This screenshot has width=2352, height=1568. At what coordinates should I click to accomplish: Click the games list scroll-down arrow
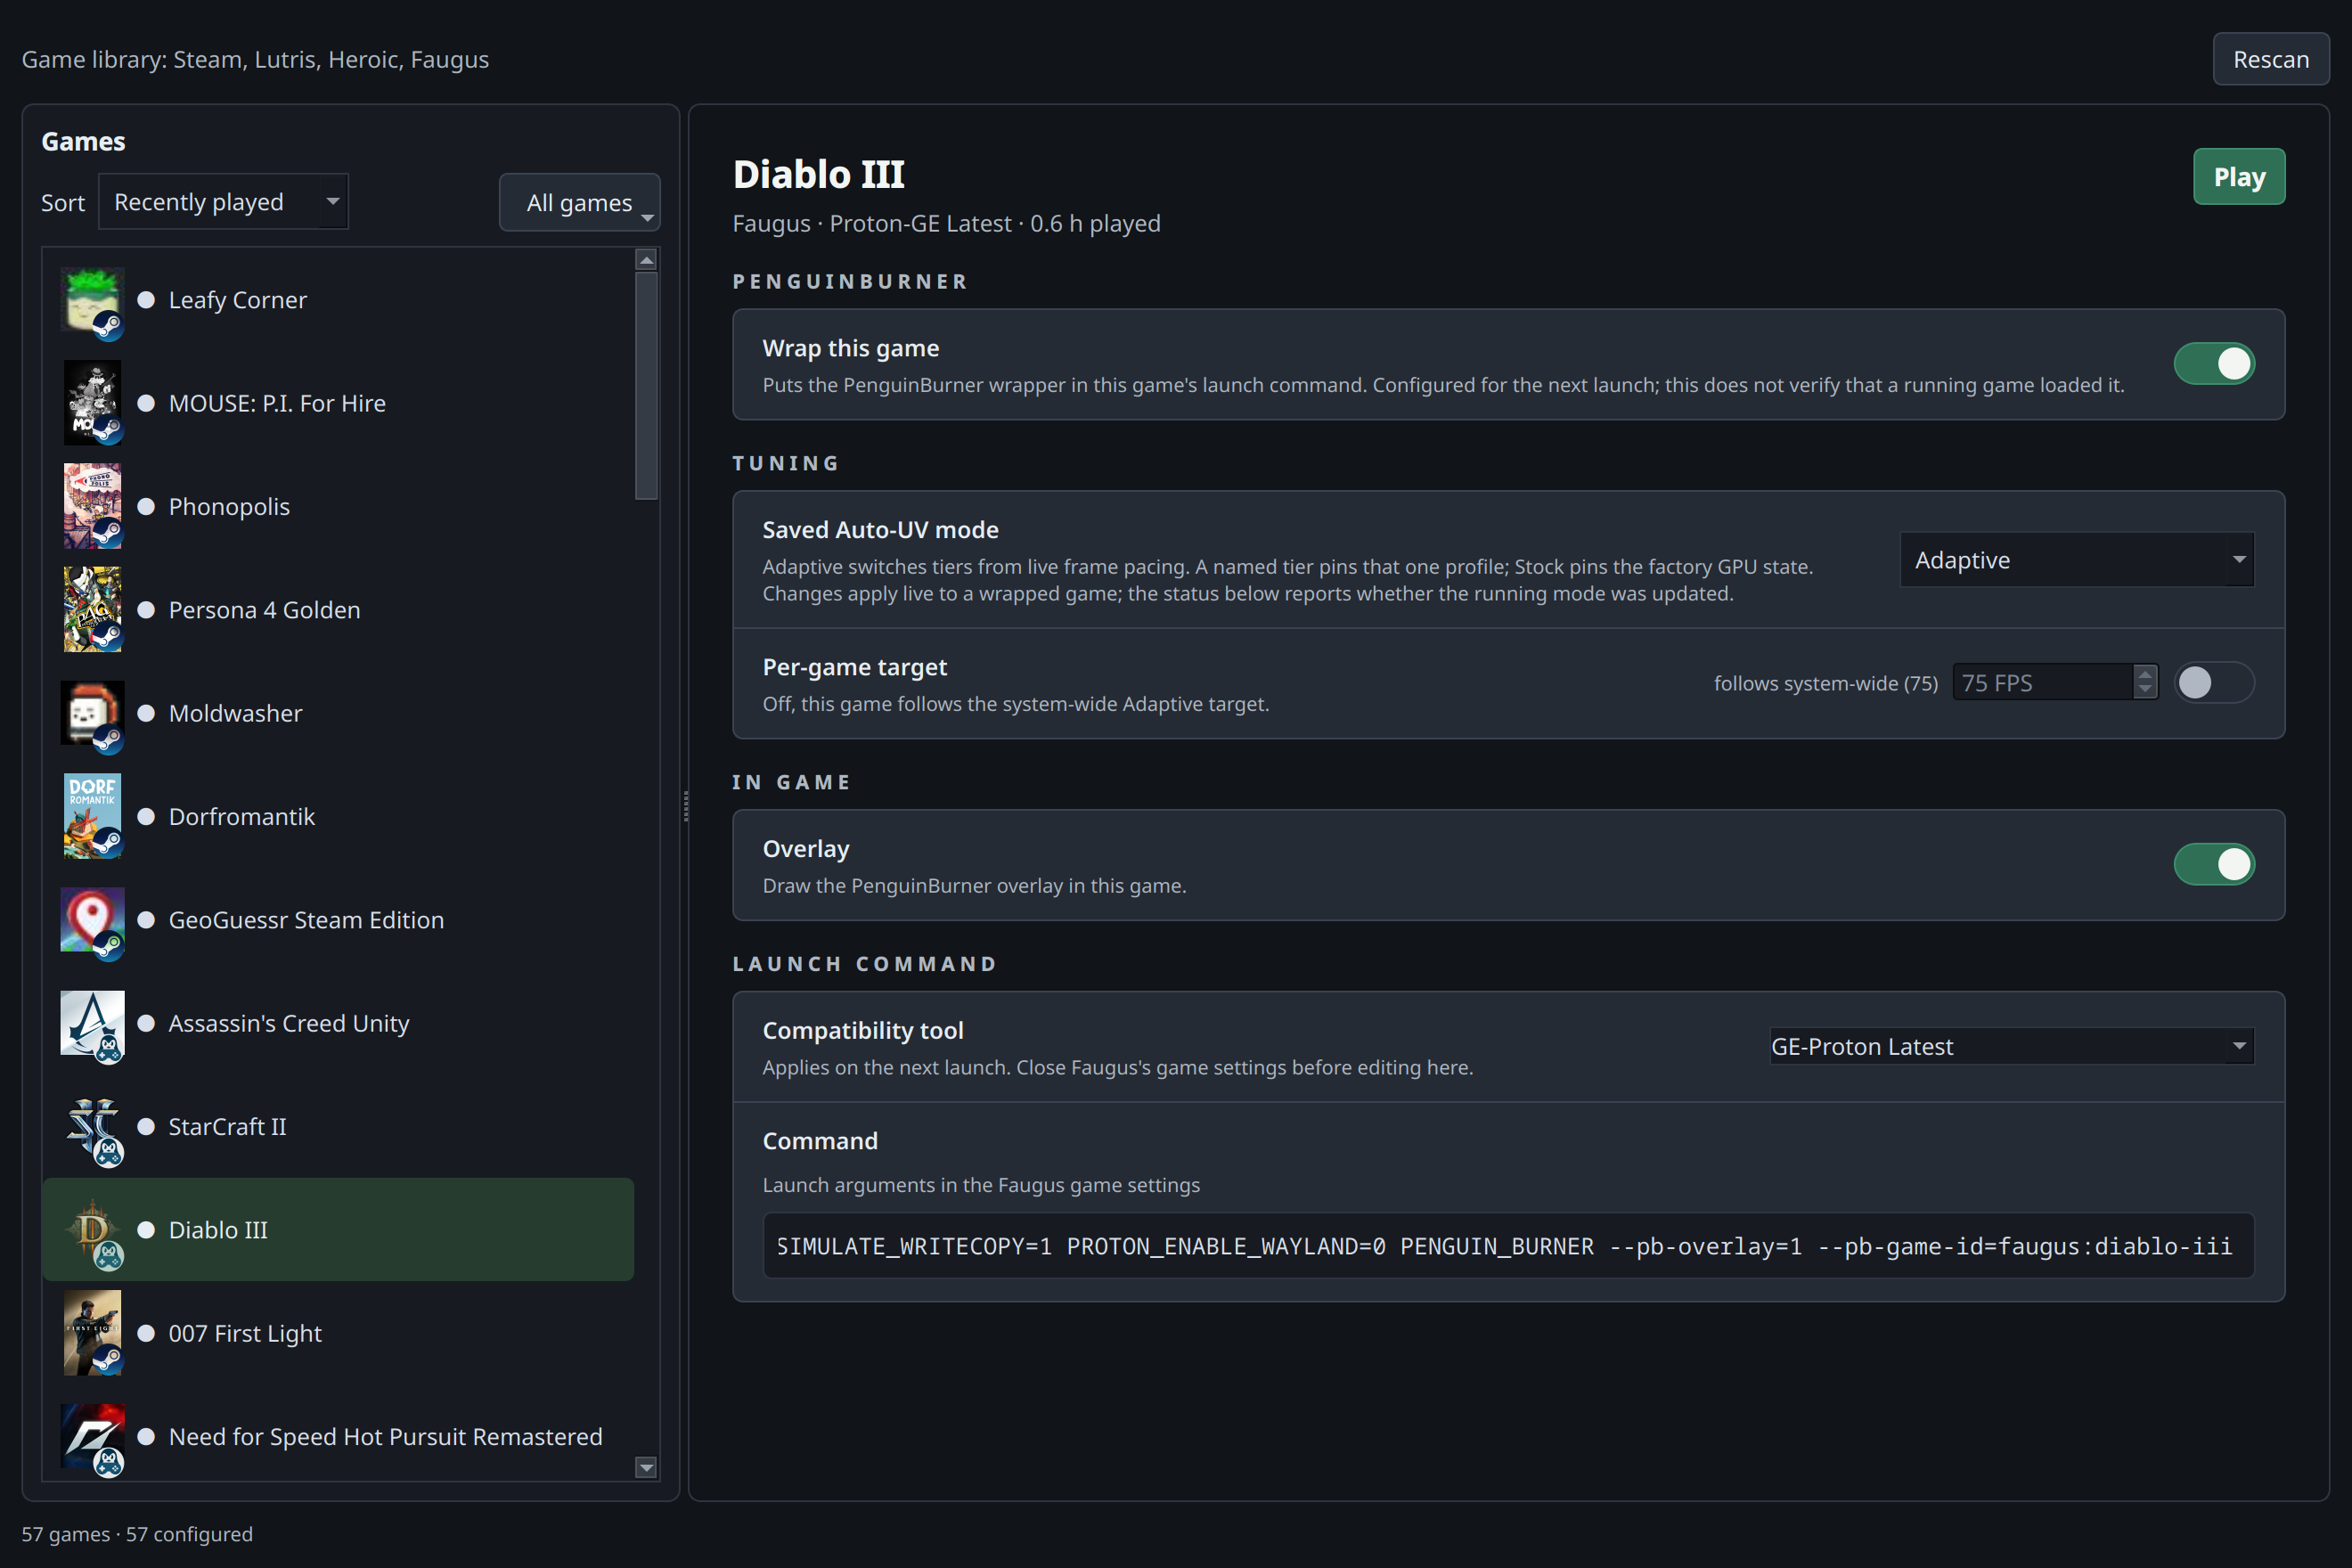[646, 1467]
